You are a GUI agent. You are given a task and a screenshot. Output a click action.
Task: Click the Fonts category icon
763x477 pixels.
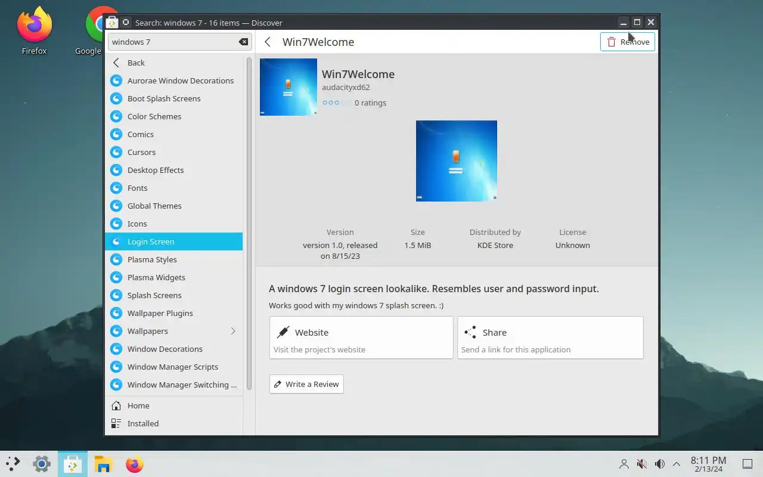tap(116, 188)
